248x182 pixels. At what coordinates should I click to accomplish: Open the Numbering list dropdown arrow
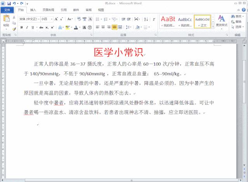click(109, 19)
